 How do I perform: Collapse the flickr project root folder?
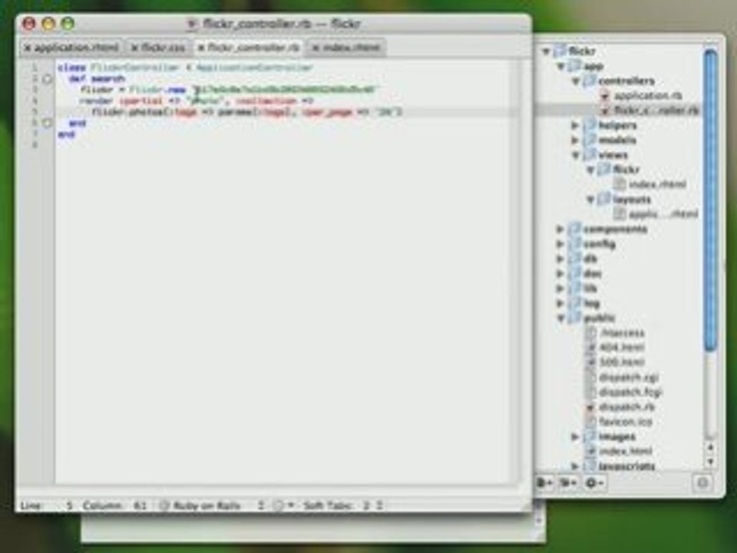click(546, 51)
